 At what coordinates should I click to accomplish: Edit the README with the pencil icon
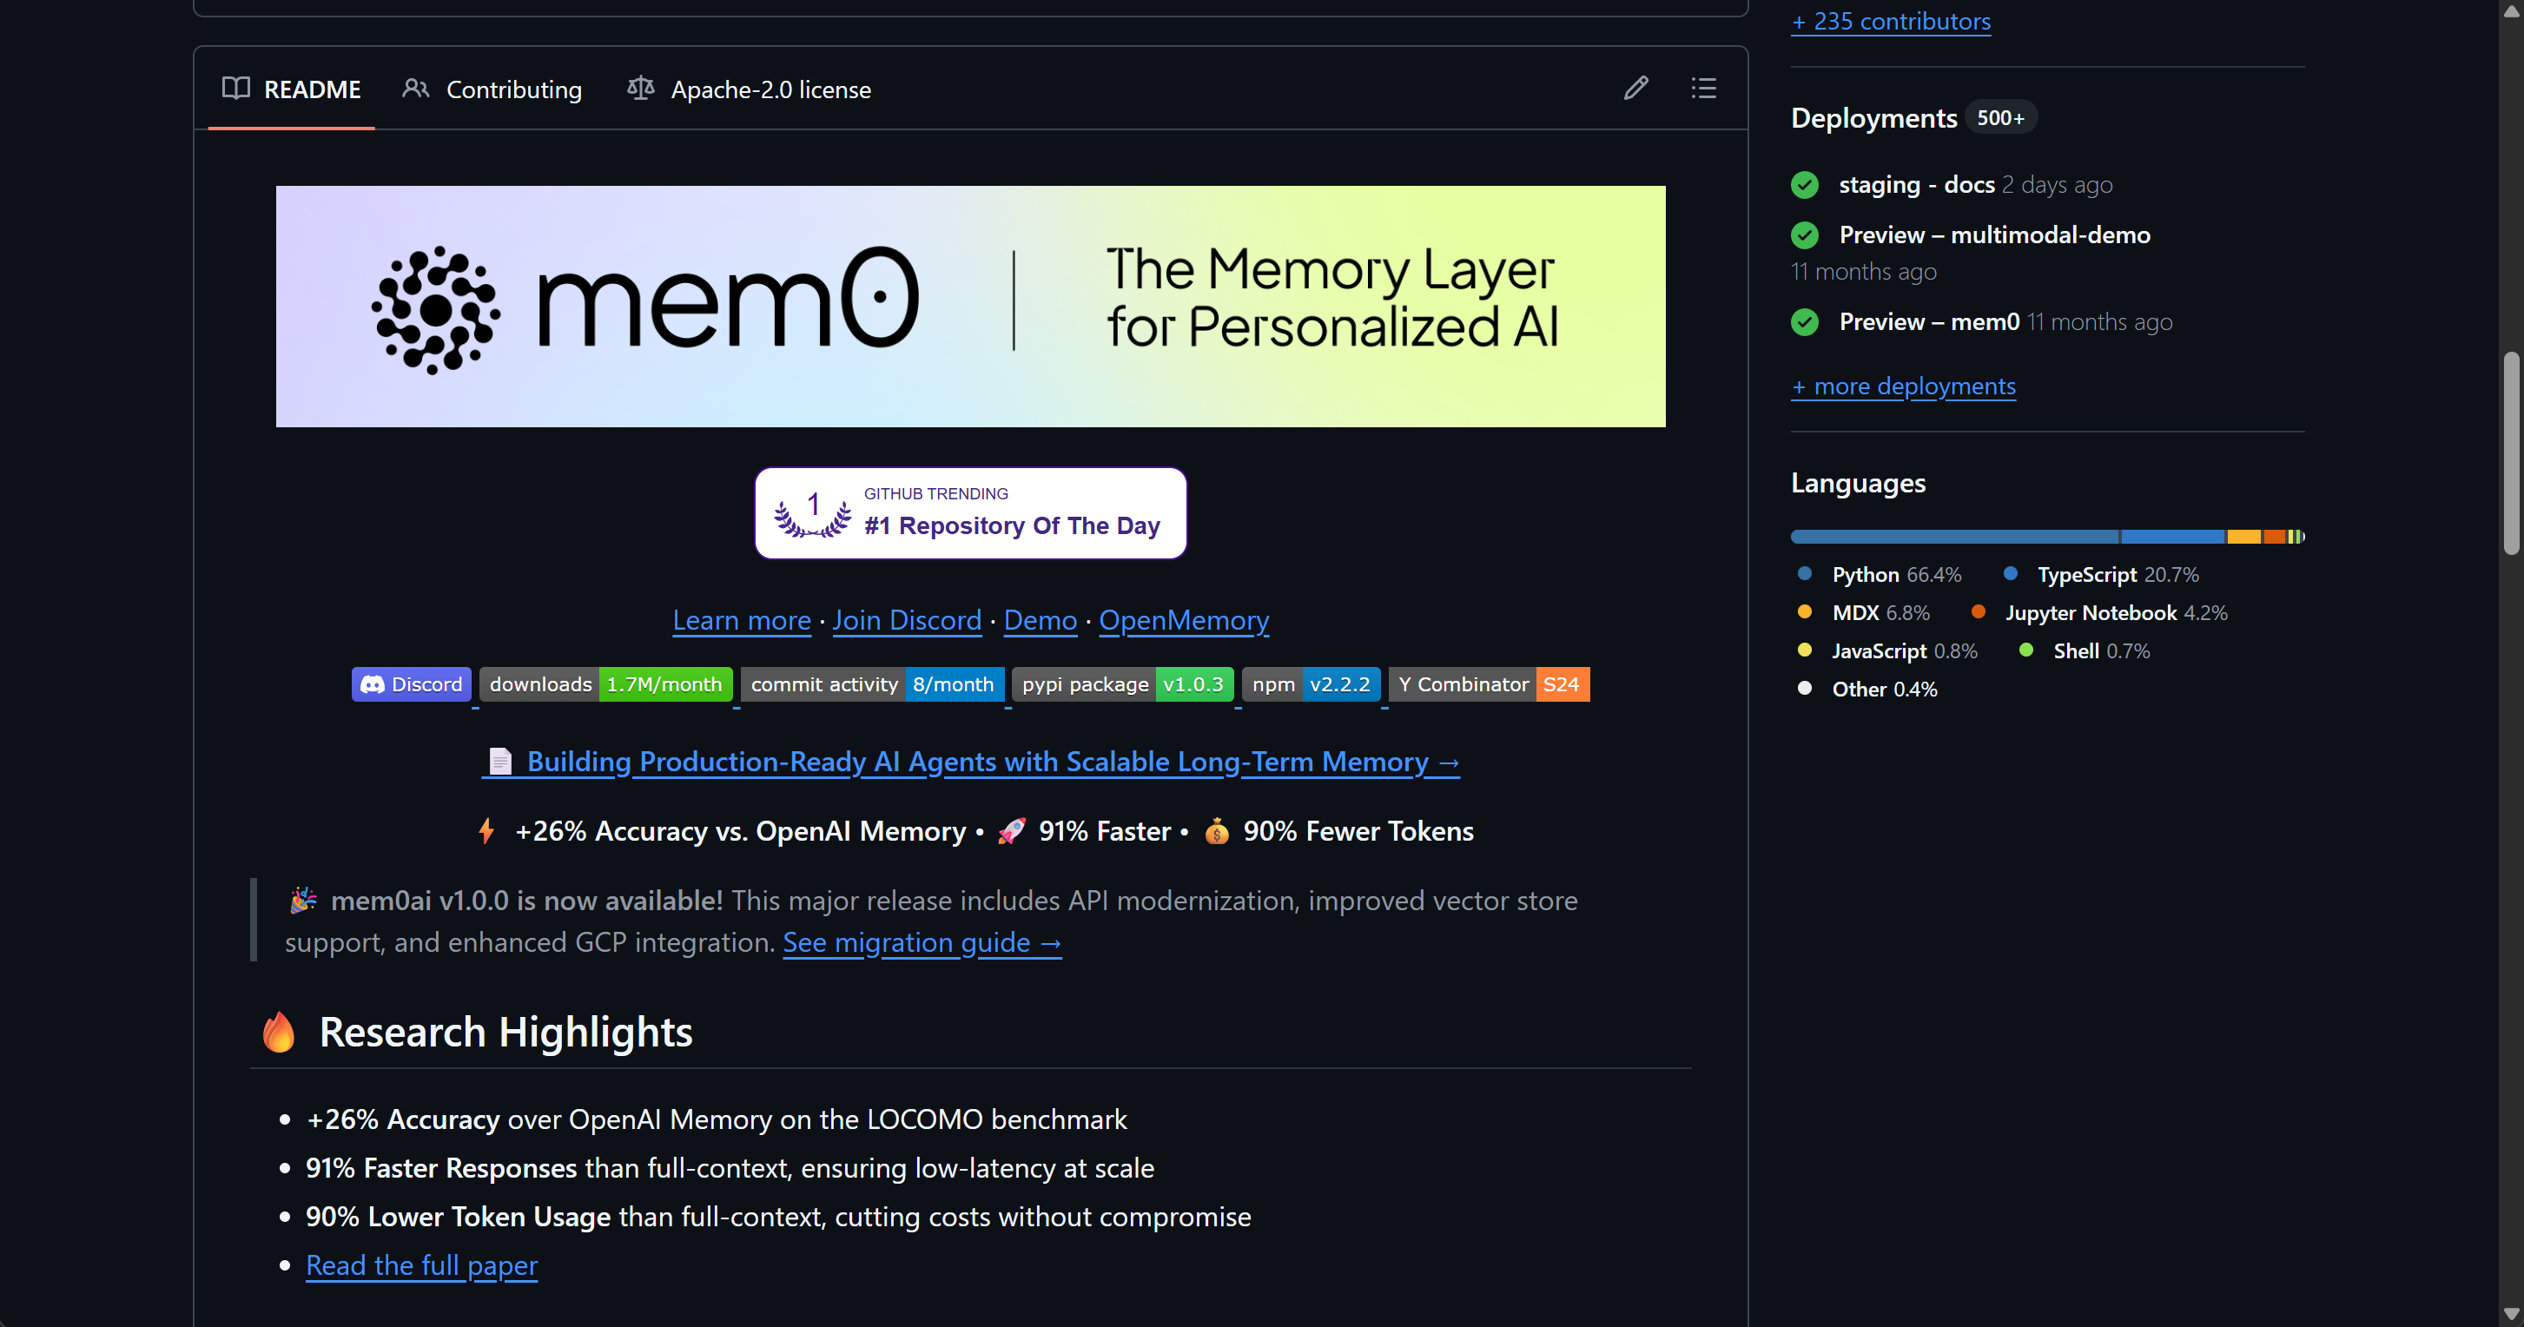coord(1635,89)
